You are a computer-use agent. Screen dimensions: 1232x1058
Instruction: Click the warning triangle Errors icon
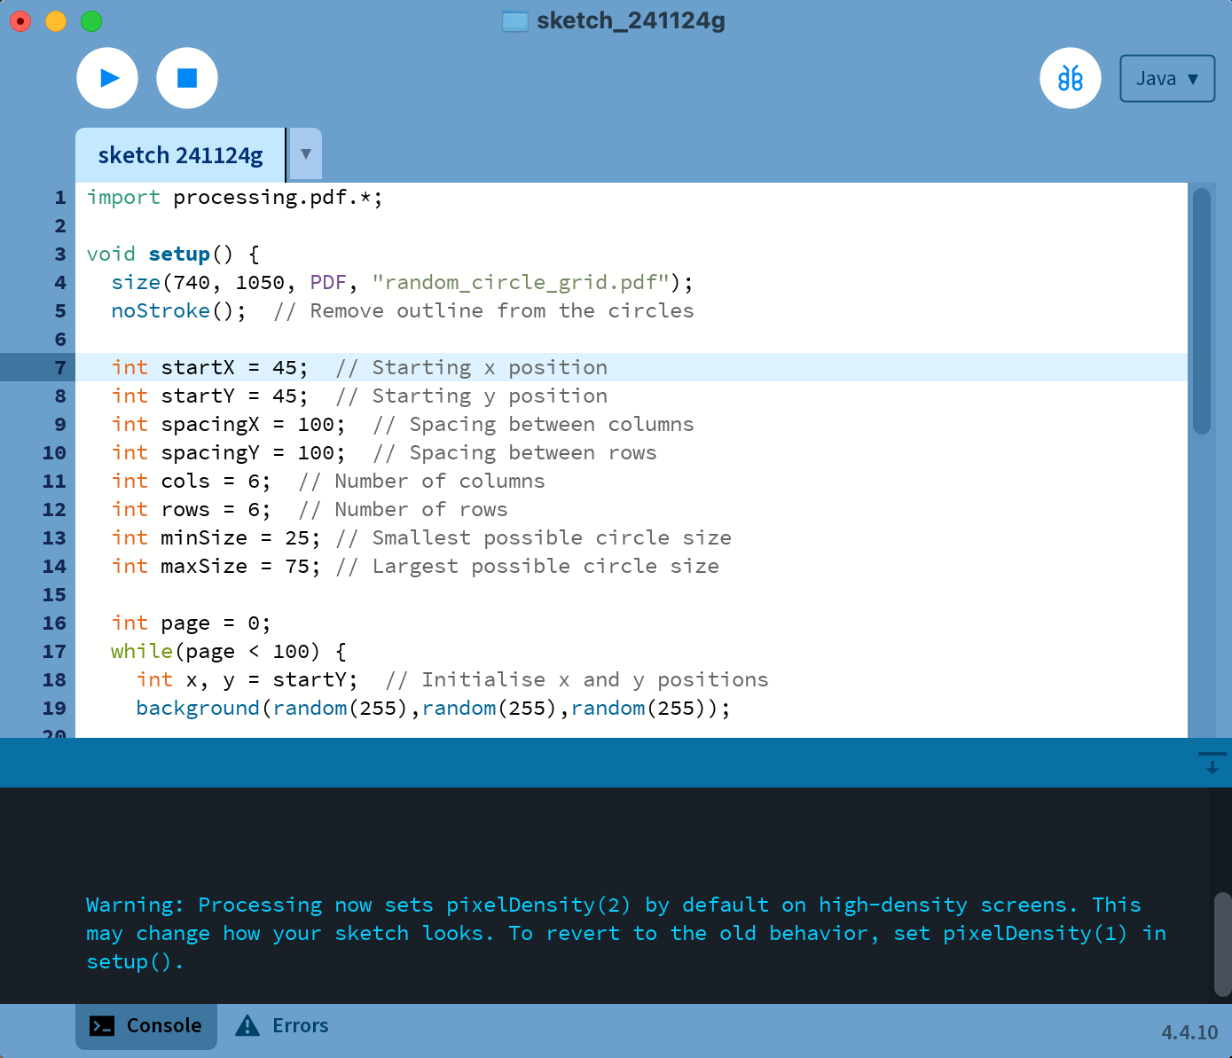coord(247,1026)
